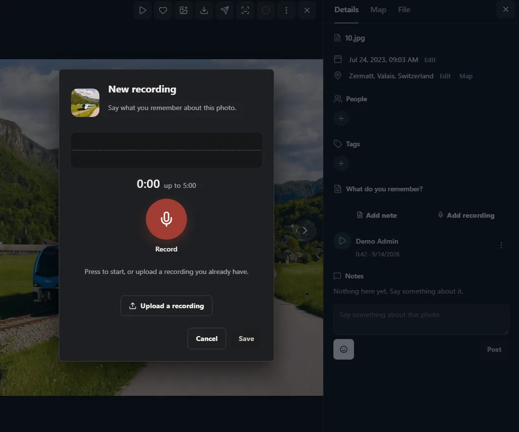This screenshot has width=519, height=432.
Task: Favorite this photo with the heart icon
Action: pos(163,10)
